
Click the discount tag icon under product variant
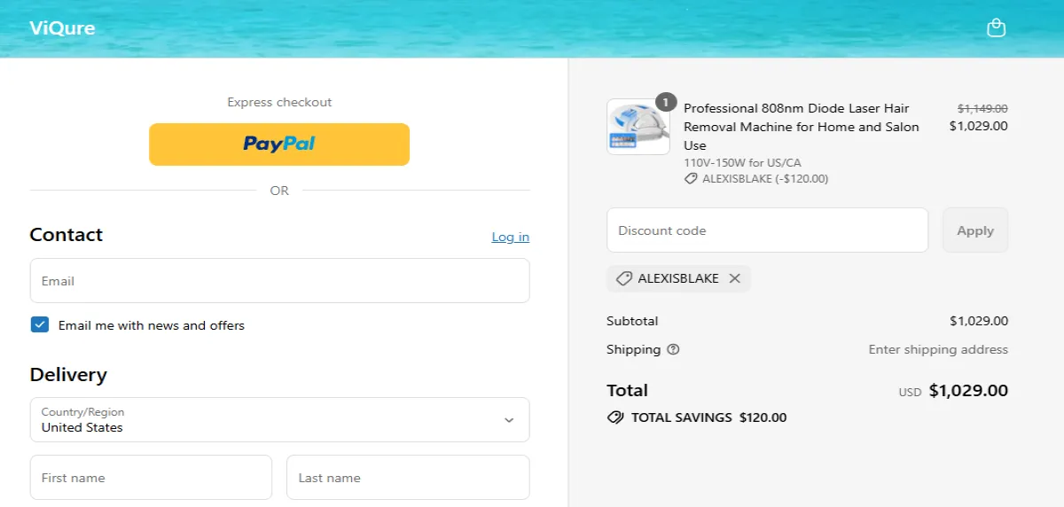pyautogui.click(x=691, y=179)
